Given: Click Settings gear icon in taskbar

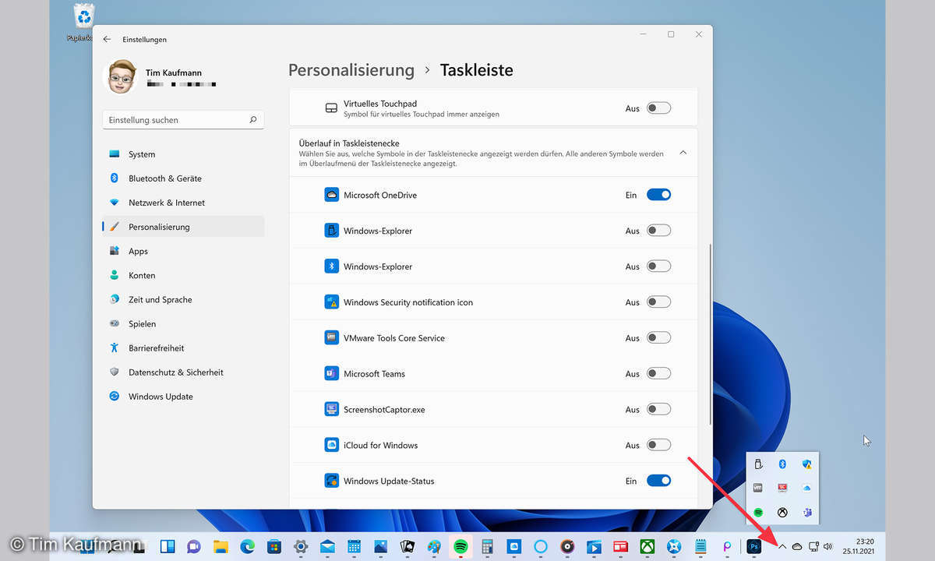Looking at the screenshot, I should point(301,547).
